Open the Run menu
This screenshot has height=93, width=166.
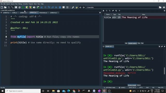coord(16,4)
